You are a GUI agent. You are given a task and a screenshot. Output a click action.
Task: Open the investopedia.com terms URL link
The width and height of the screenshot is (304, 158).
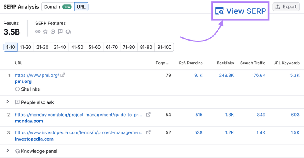tap(79, 132)
